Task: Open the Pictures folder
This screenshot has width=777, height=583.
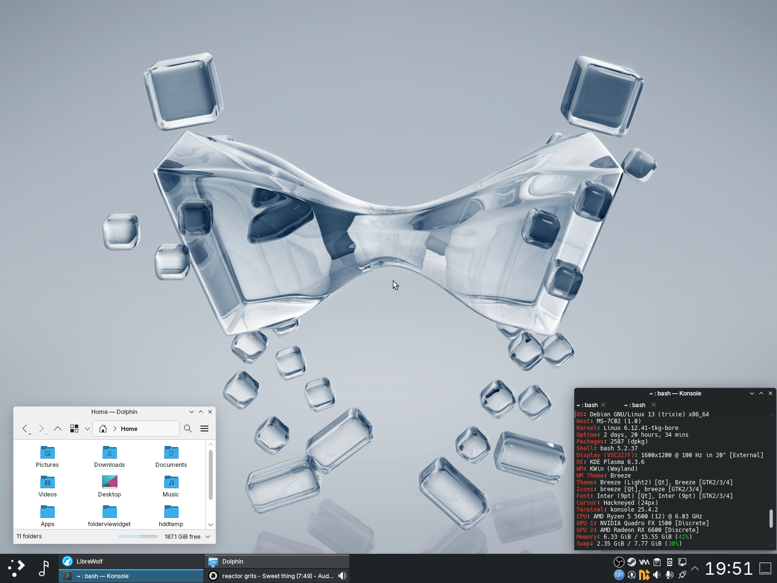Action: tap(48, 457)
